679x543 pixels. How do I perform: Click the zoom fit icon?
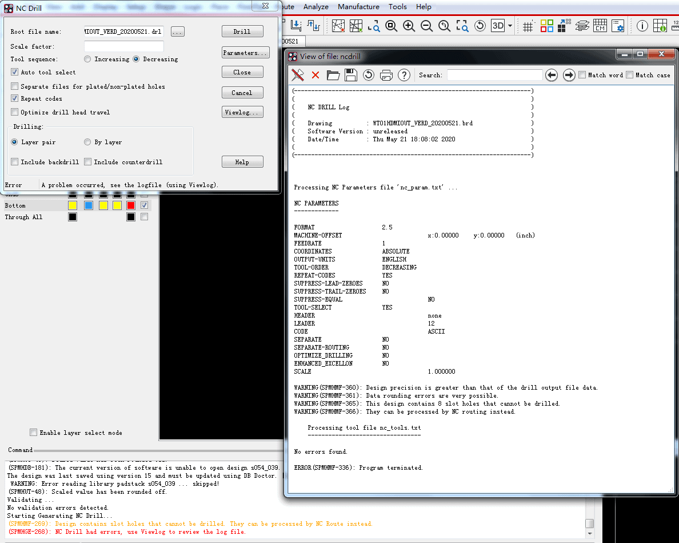point(392,26)
